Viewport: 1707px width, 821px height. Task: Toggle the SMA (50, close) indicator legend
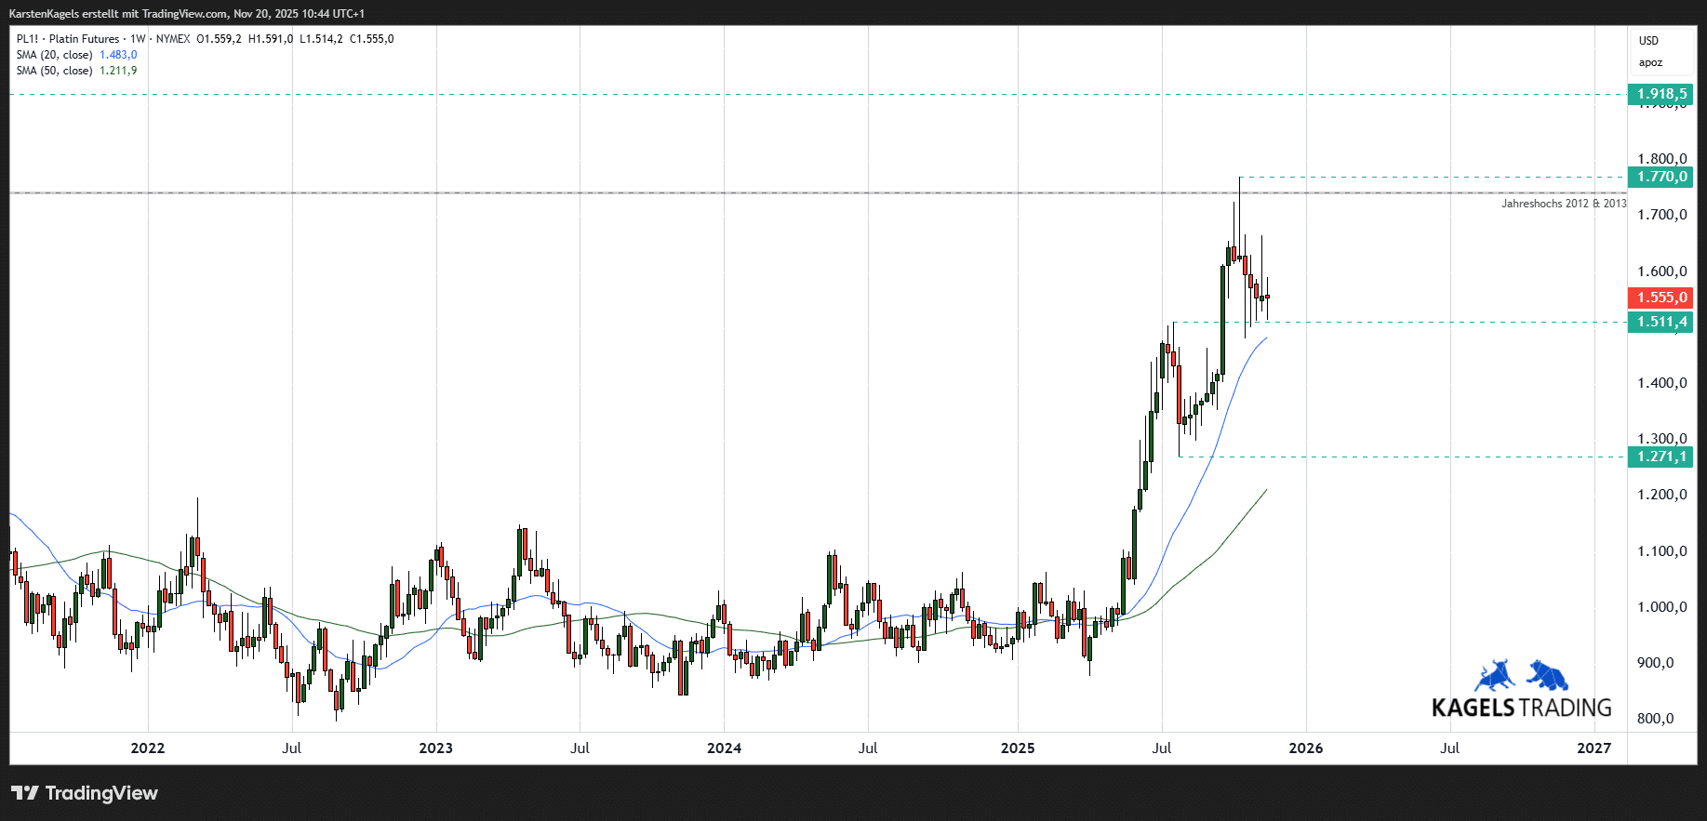pyautogui.click(x=54, y=71)
